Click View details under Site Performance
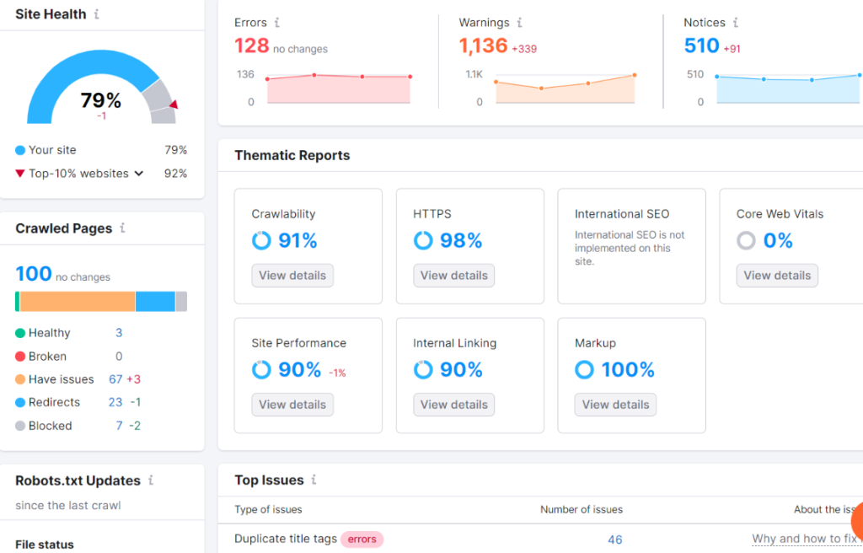Viewport: 863px width, 553px height. point(292,405)
